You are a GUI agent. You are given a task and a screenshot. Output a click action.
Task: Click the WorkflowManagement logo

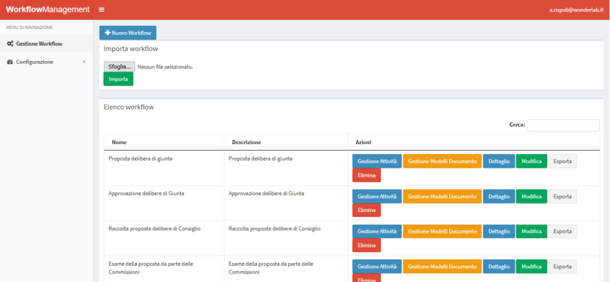click(x=47, y=10)
